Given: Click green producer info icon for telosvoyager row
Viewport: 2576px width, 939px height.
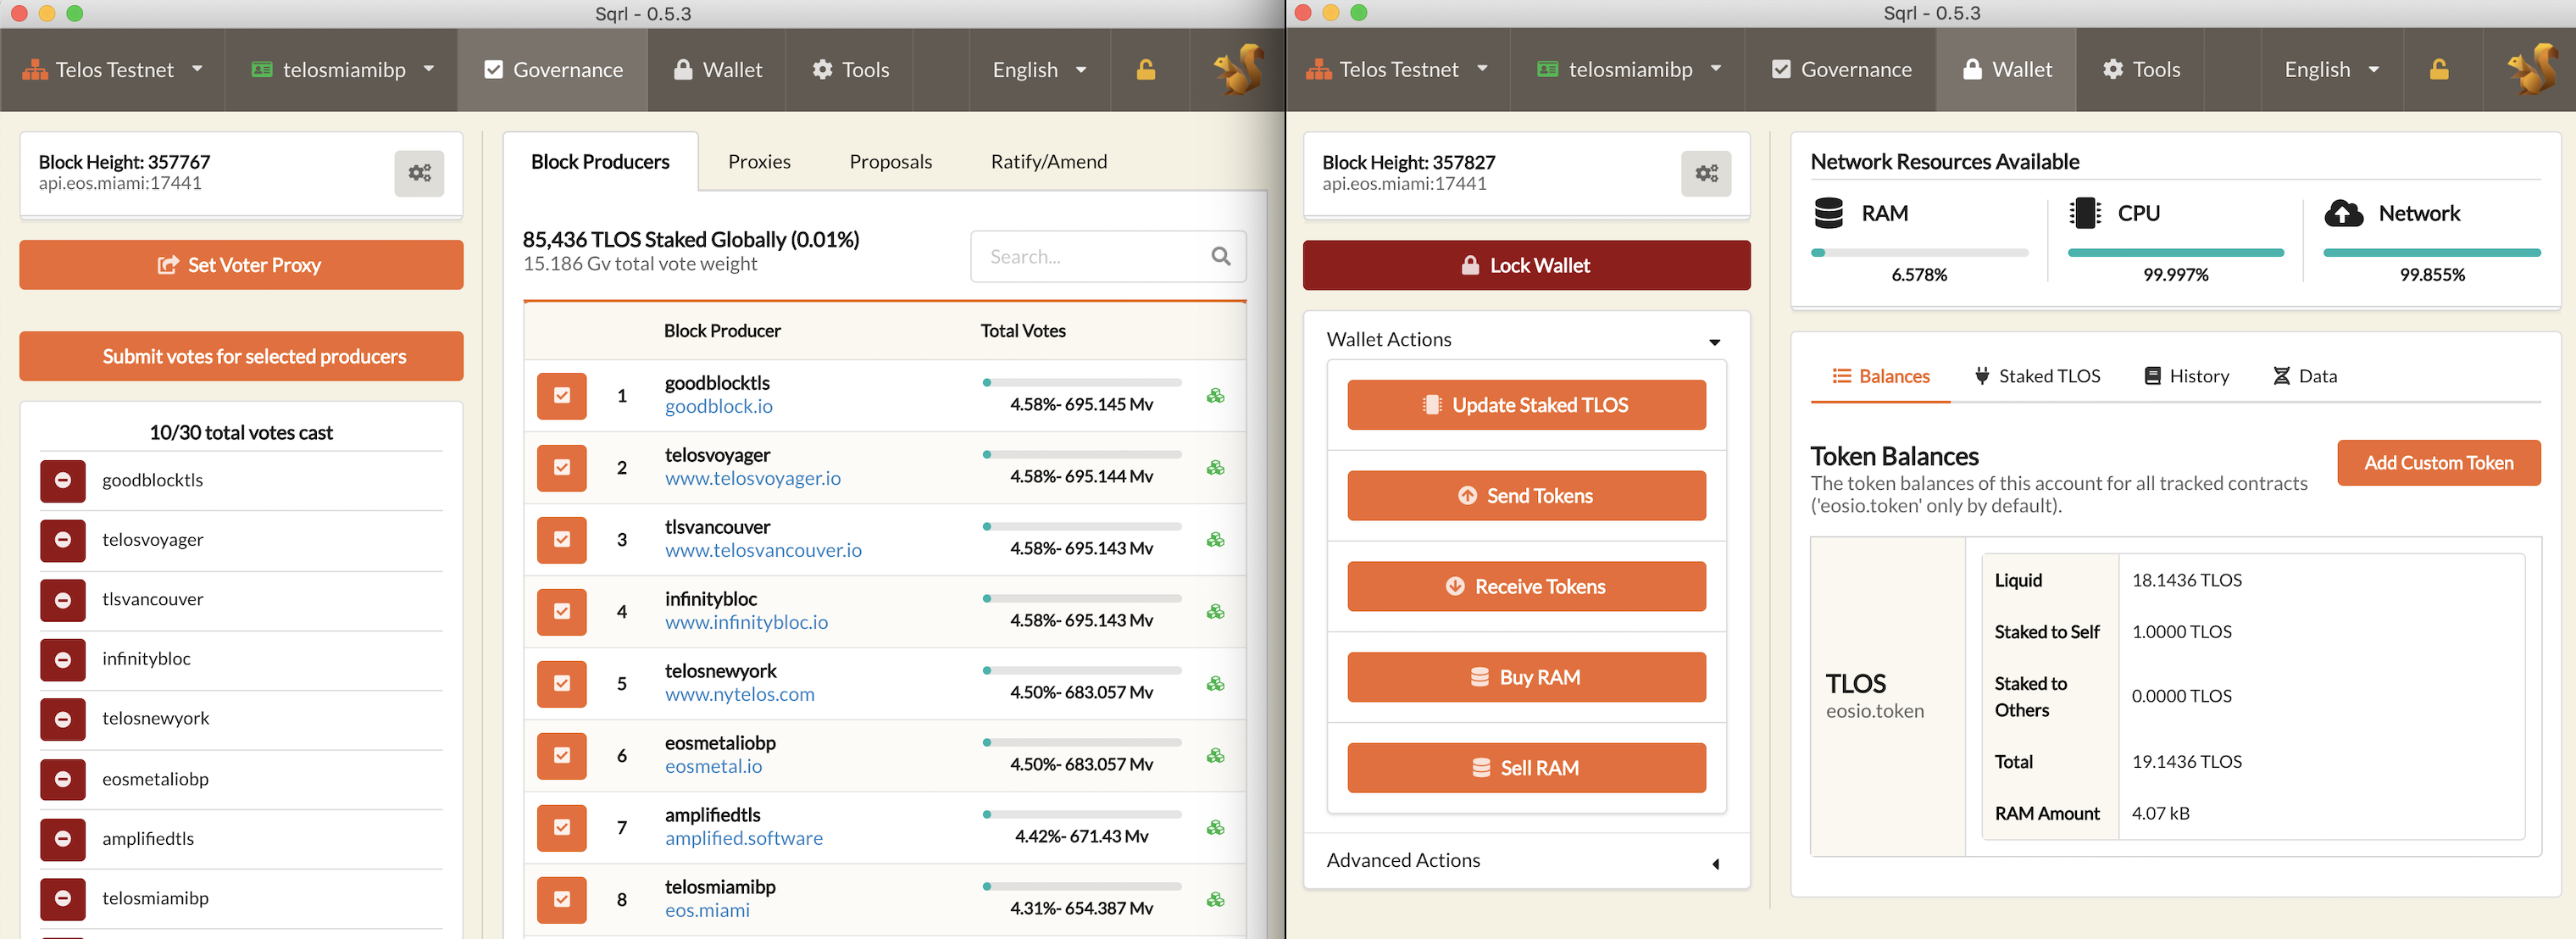Looking at the screenshot, I should point(1215,468).
